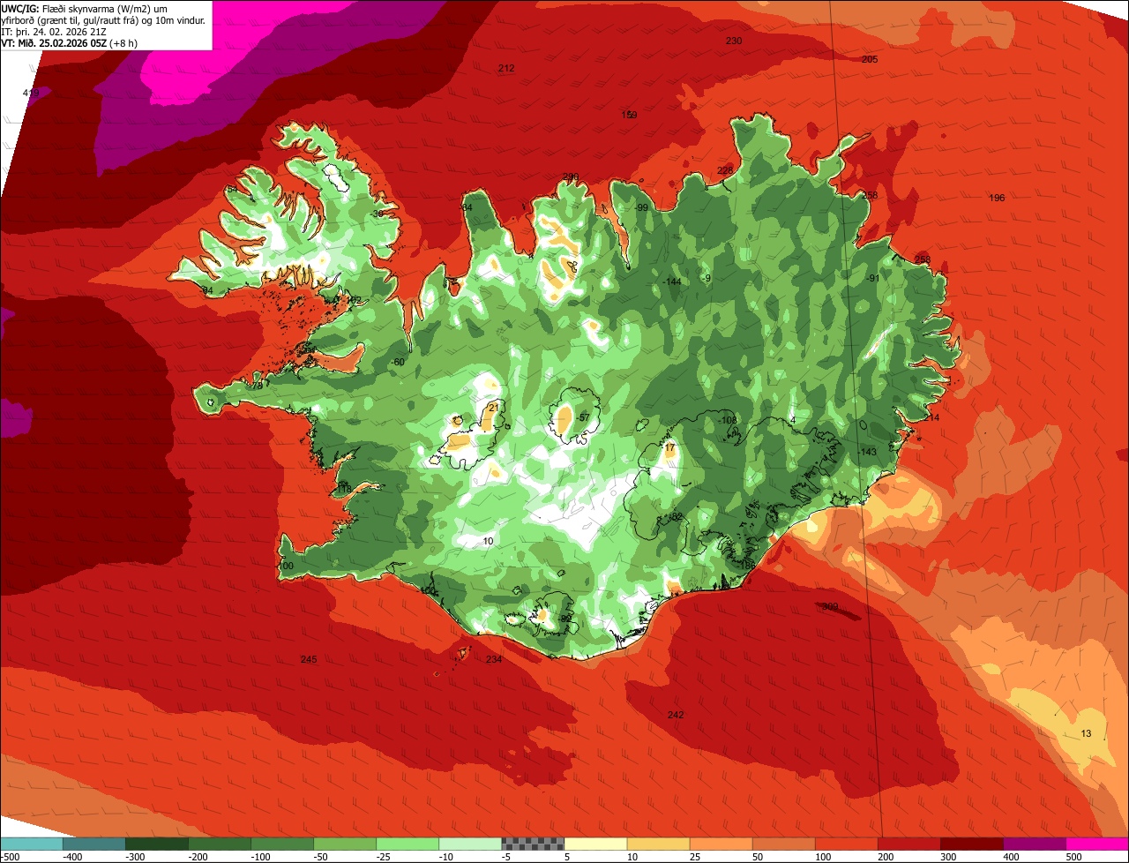Click the yellow-orange 10 to 25 legend swatch
This screenshot has width=1129, height=863.
(658, 843)
